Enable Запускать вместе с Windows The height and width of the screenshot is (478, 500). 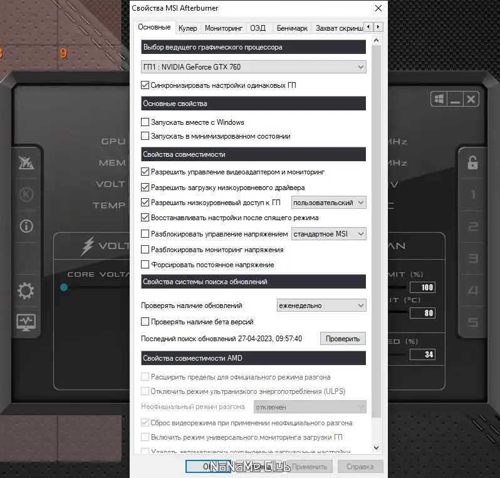[145, 122]
